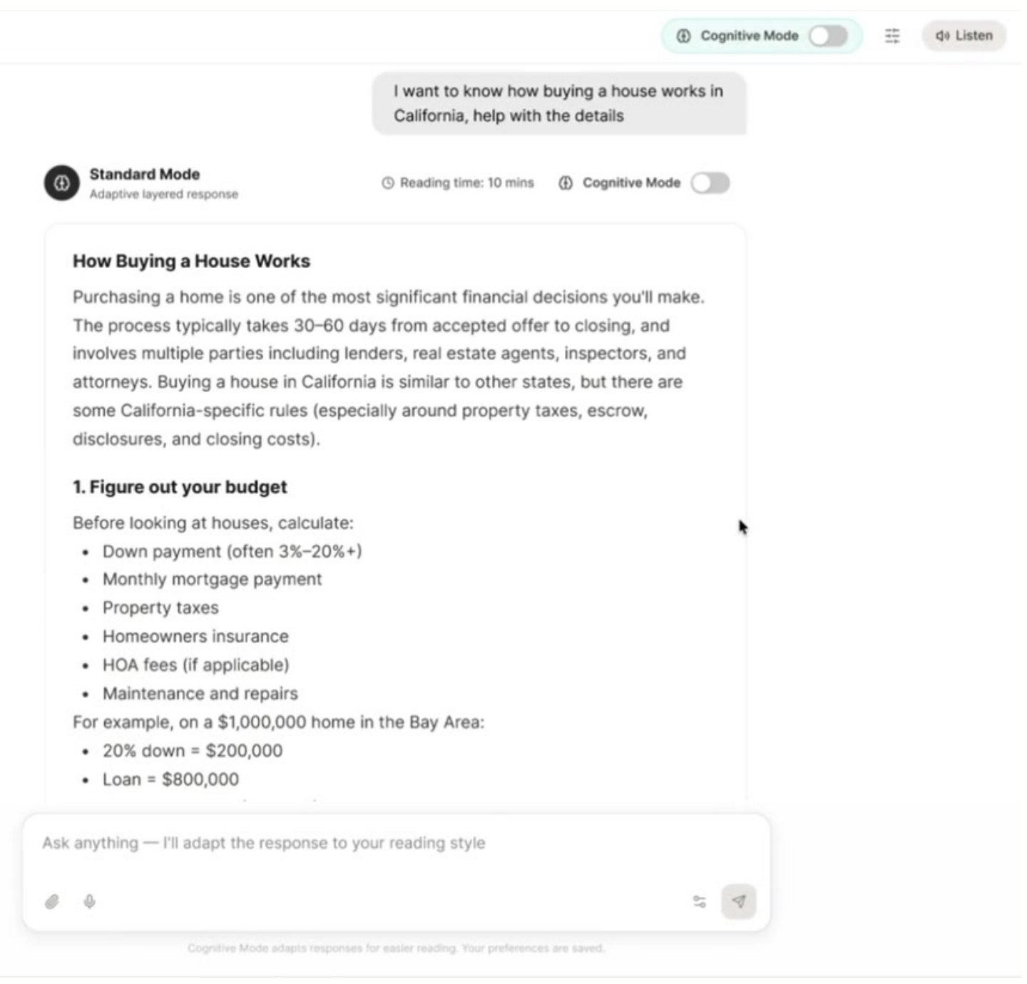The height and width of the screenshot is (984, 1027).
Task: Click the user message about California house
Action: (559, 103)
